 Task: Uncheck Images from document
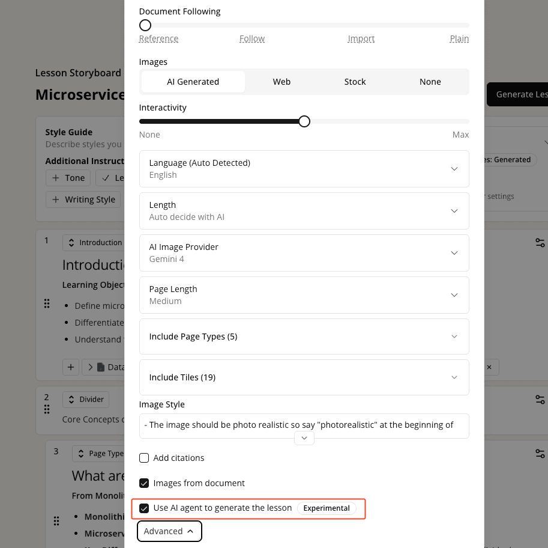pos(144,483)
